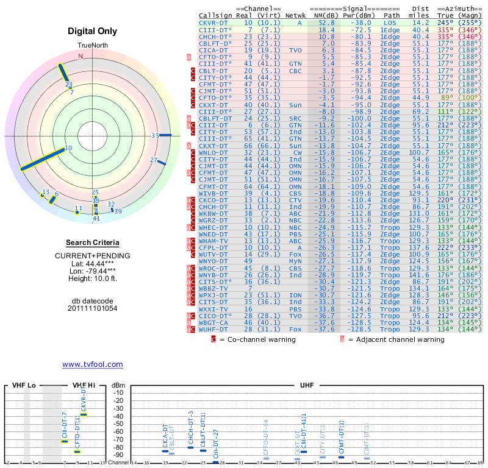Click the co-channel warning legend icon
Screen dimensions: 488x468
click(x=213, y=339)
